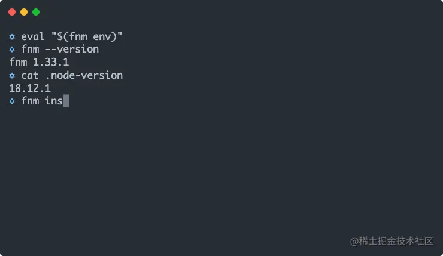
Task: Click the red close window button
Action: pyautogui.click(x=12, y=12)
